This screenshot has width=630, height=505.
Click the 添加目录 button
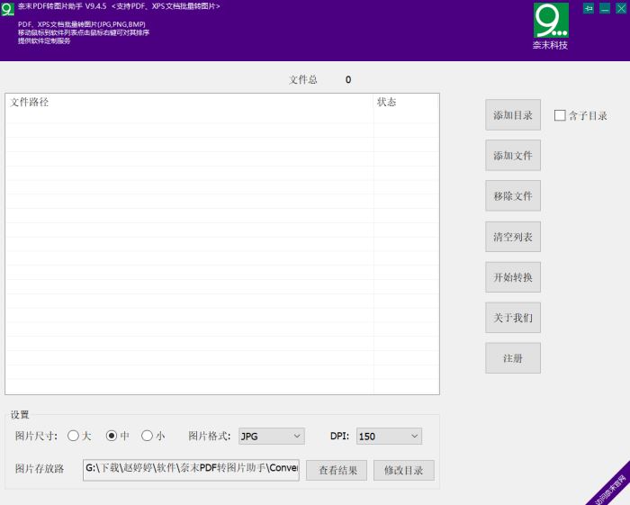click(x=513, y=115)
